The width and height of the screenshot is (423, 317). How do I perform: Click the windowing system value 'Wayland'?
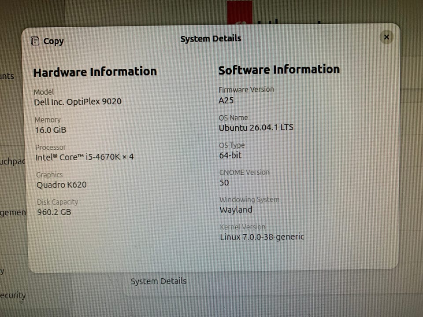pyautogui.click(x=236, y=210)
